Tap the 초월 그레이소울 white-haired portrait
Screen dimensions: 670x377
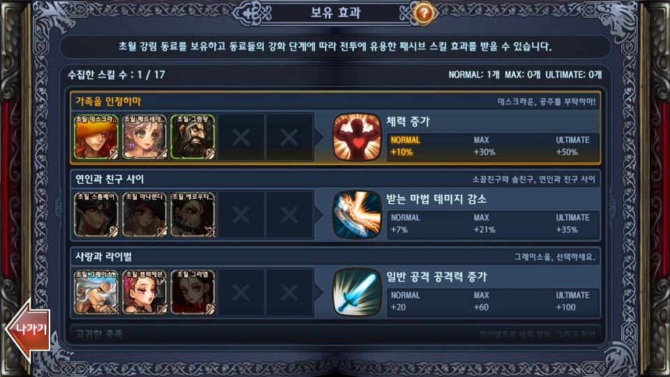[96, 293]
